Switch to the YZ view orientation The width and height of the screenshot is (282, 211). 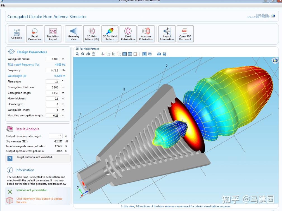pos(114,54)
